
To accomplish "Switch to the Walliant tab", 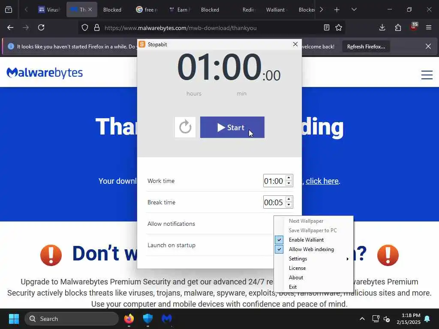I will pyautogui.click(x=276, y=10).
